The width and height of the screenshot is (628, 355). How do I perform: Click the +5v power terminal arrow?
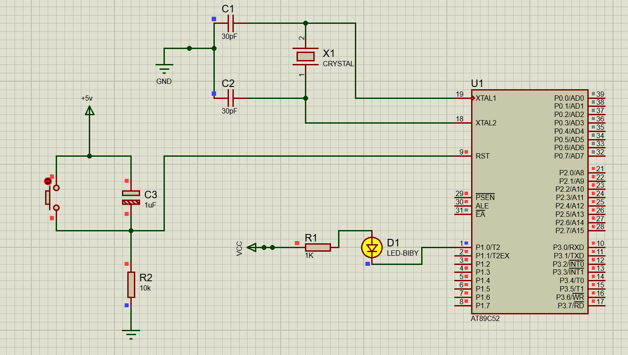(90, 110)
